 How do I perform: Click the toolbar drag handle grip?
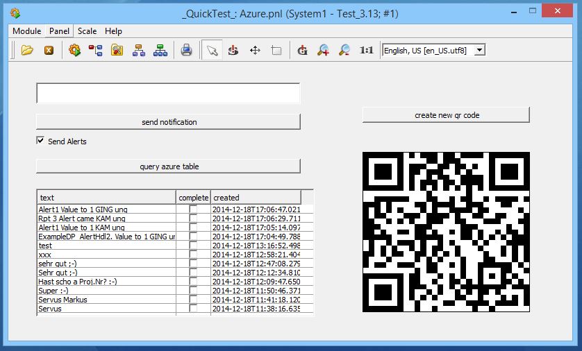[13, 50]
